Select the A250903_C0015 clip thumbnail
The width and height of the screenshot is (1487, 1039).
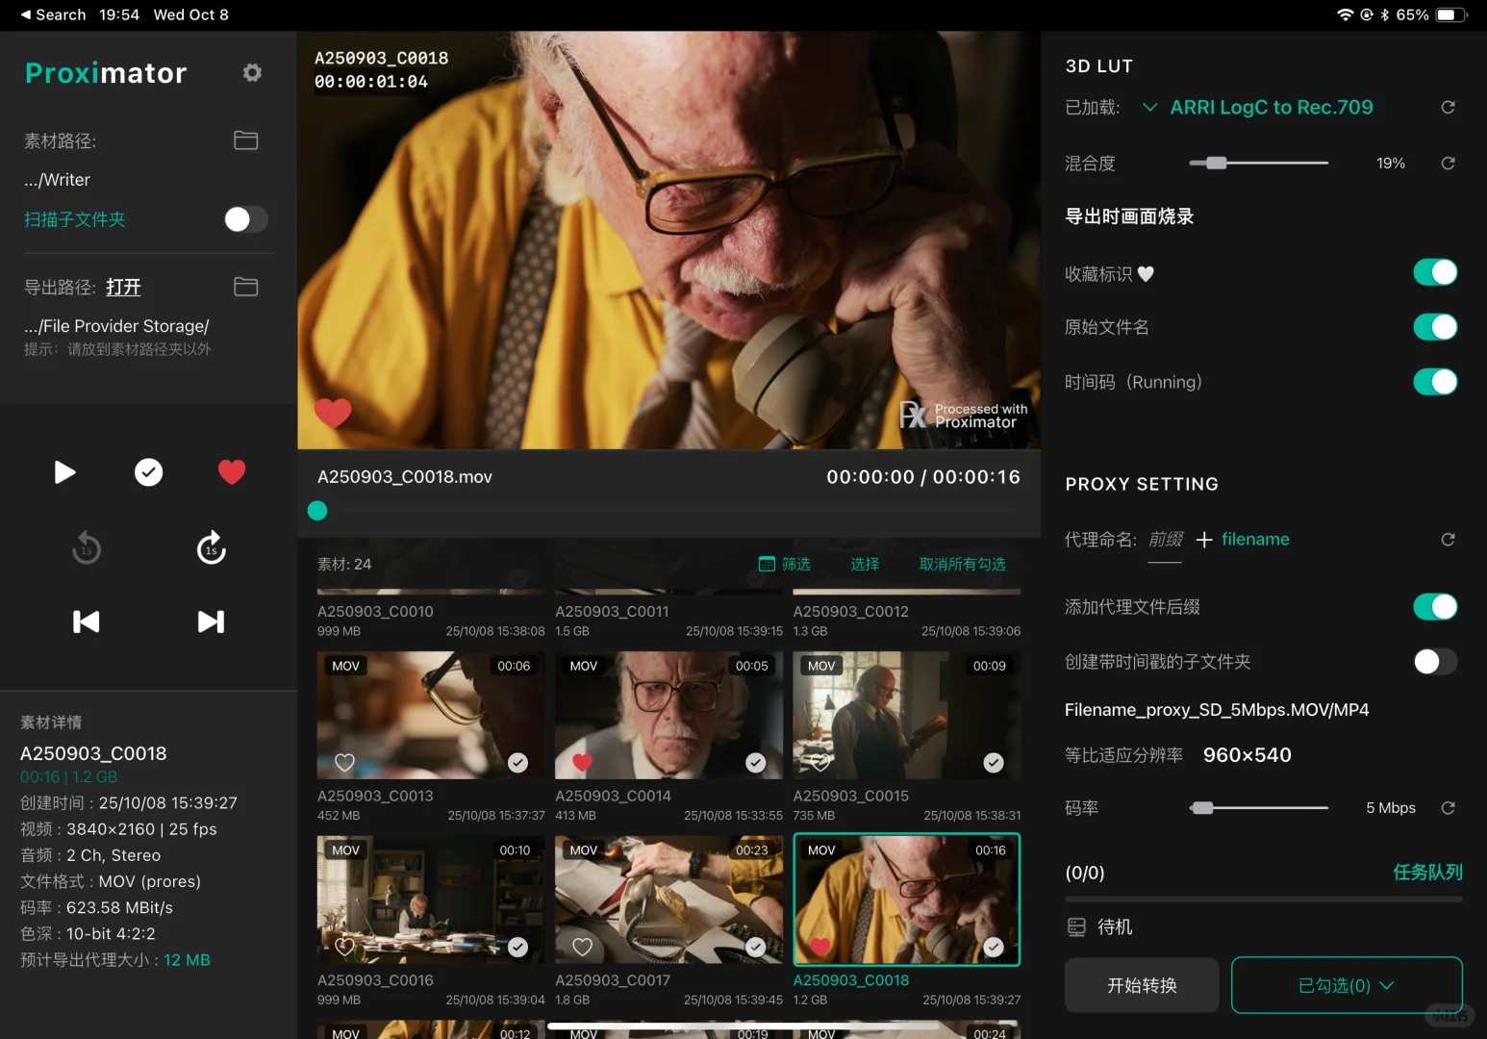coord(907,715)
